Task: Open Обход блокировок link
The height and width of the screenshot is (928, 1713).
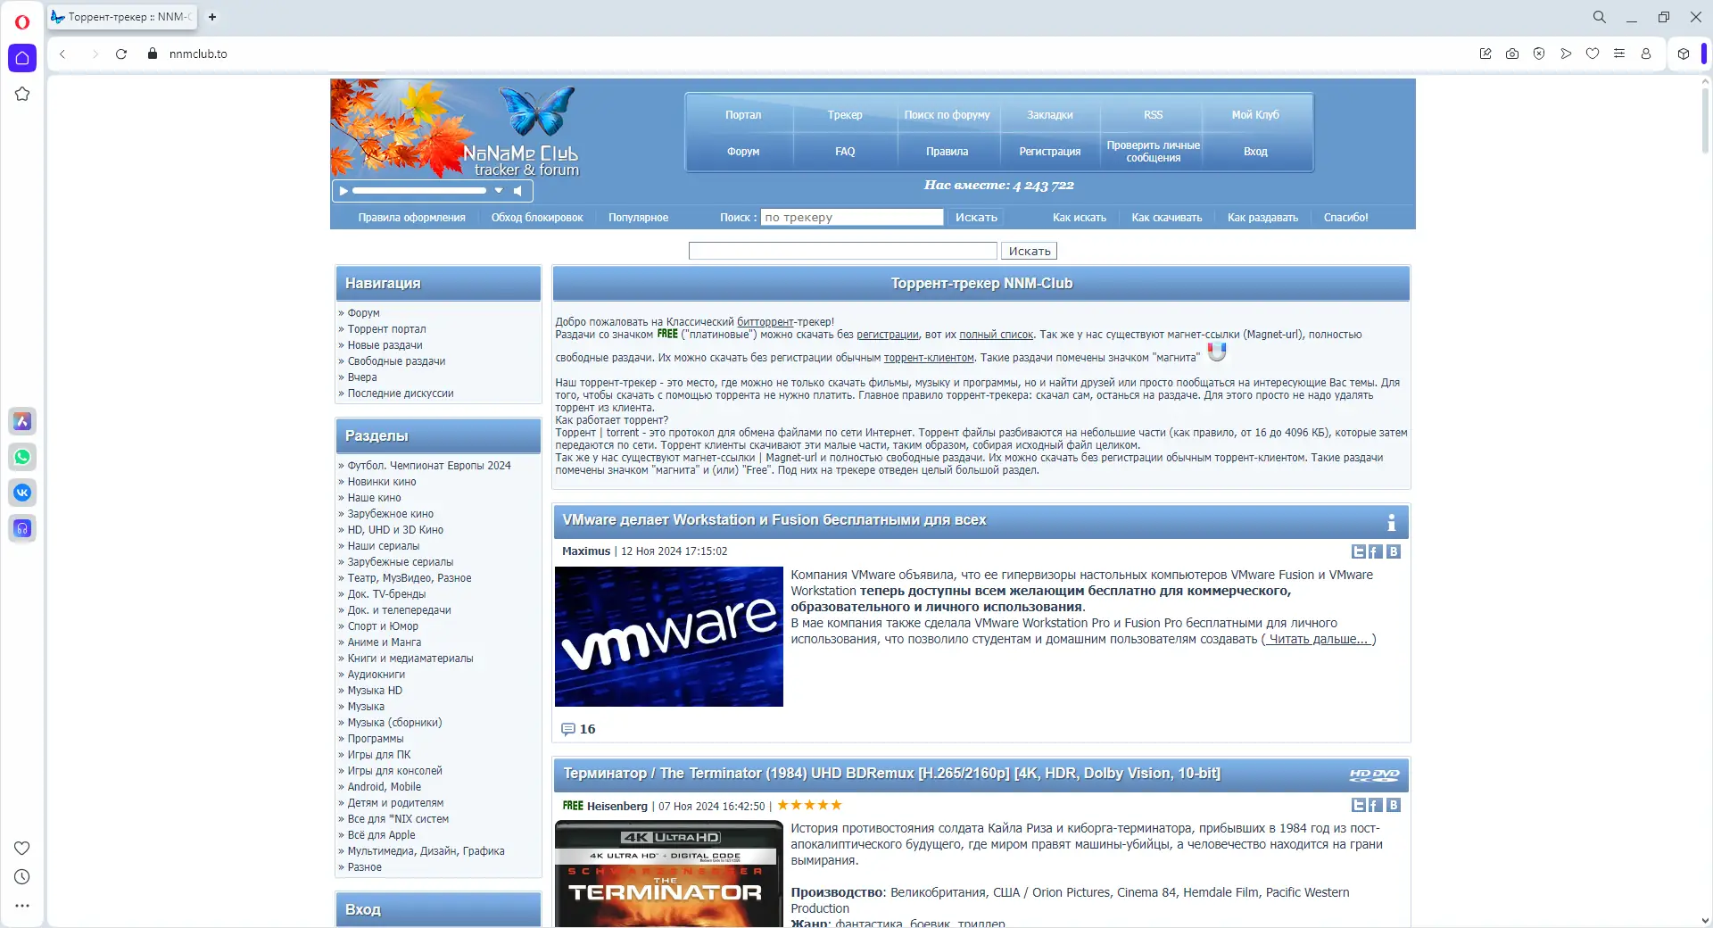Action: pyautogui.click(x=537, y=218)
